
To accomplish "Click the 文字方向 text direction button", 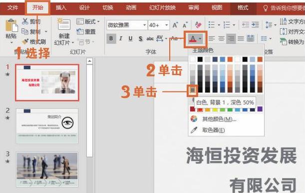I will tap(292, 21).
